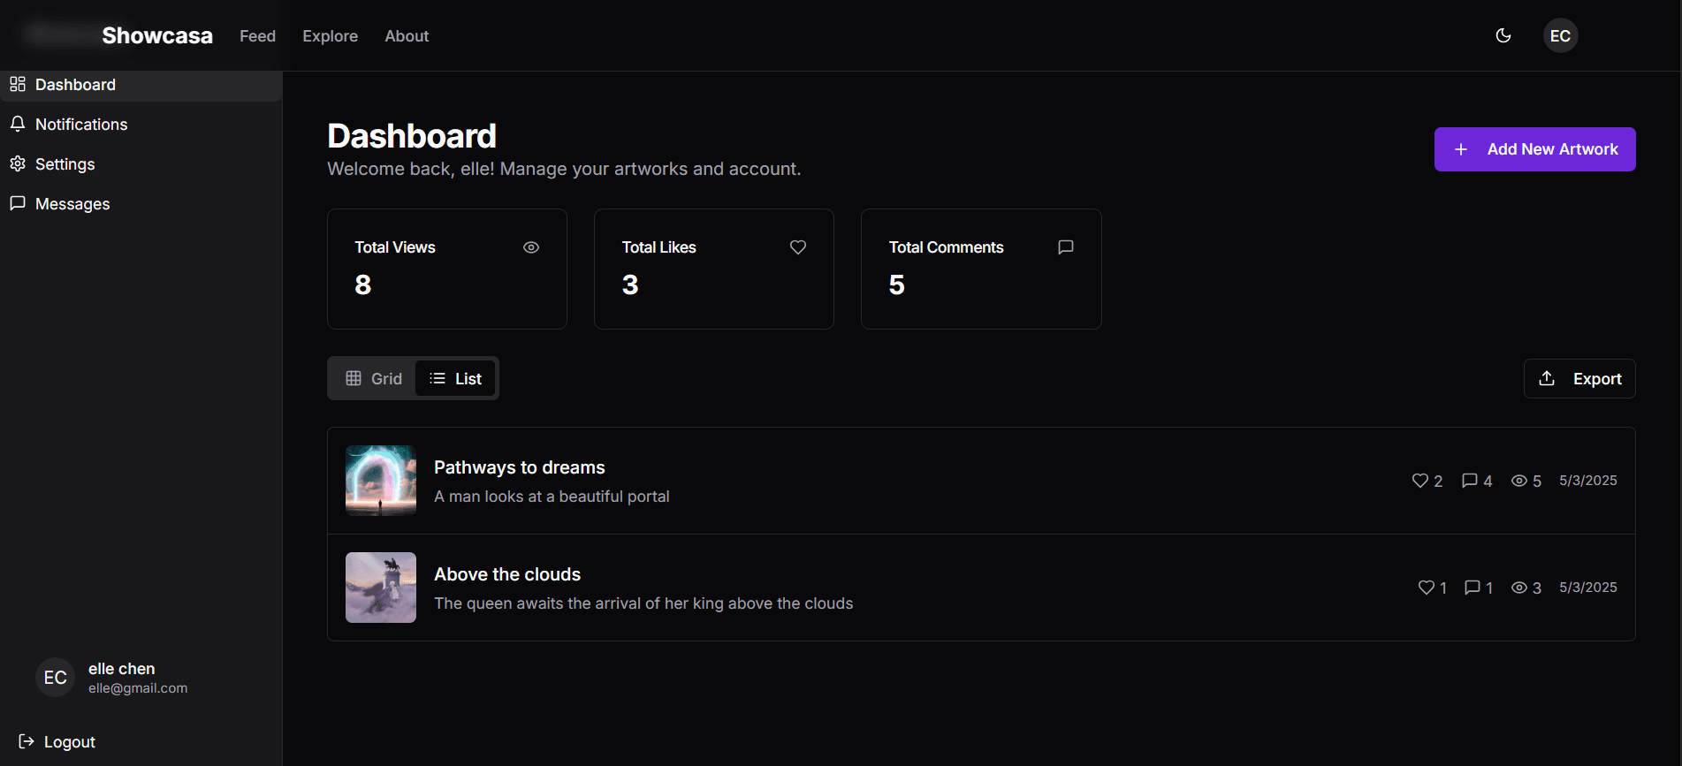Click heart icon on Pathways to dreams row
The width and height of the screenshot is (1682, 766).
1419,481
